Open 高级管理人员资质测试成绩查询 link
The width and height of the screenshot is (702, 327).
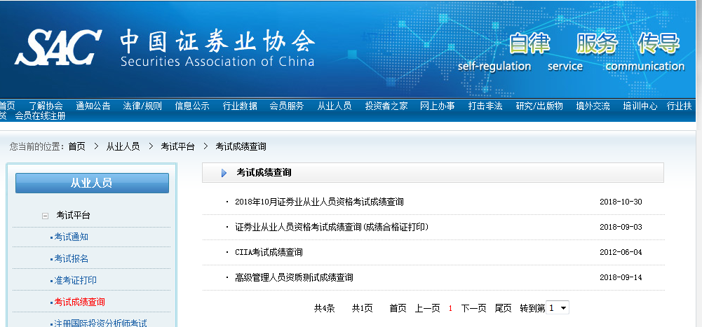point(294,278)
